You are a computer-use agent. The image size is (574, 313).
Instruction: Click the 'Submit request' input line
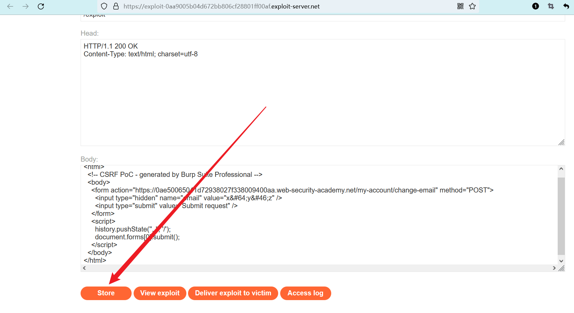pos(166,206)
